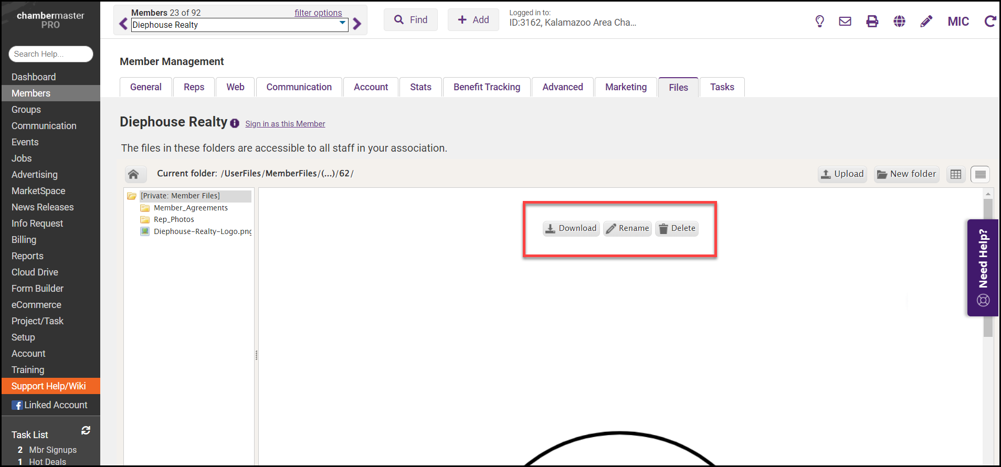
Task: Open Jobs in the sidebar
Action: (x=51, y=158)
